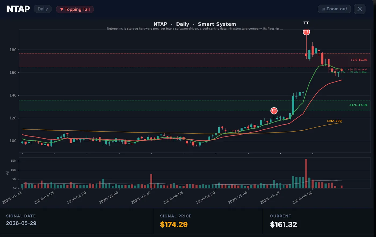Click the 180 price axis label
This screenshot has height=237, width=376.
point(13,50)
